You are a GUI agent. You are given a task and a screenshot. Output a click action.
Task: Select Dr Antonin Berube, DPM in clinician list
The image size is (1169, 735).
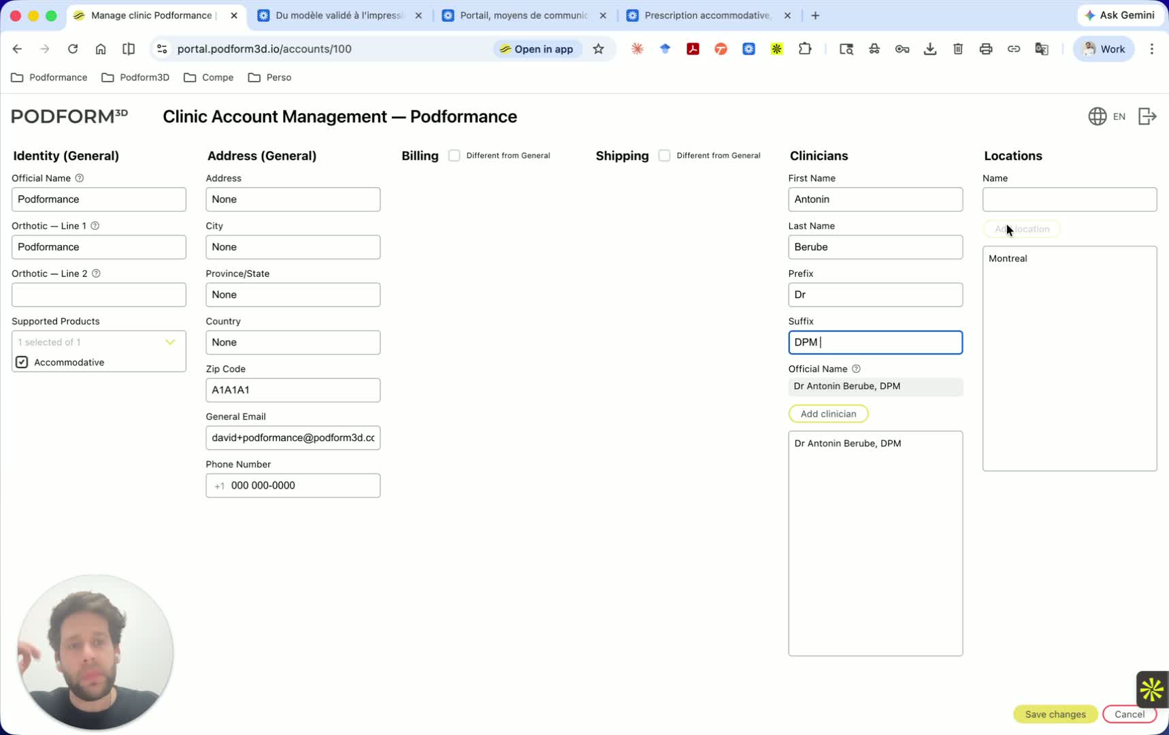(x=848, y=443)
